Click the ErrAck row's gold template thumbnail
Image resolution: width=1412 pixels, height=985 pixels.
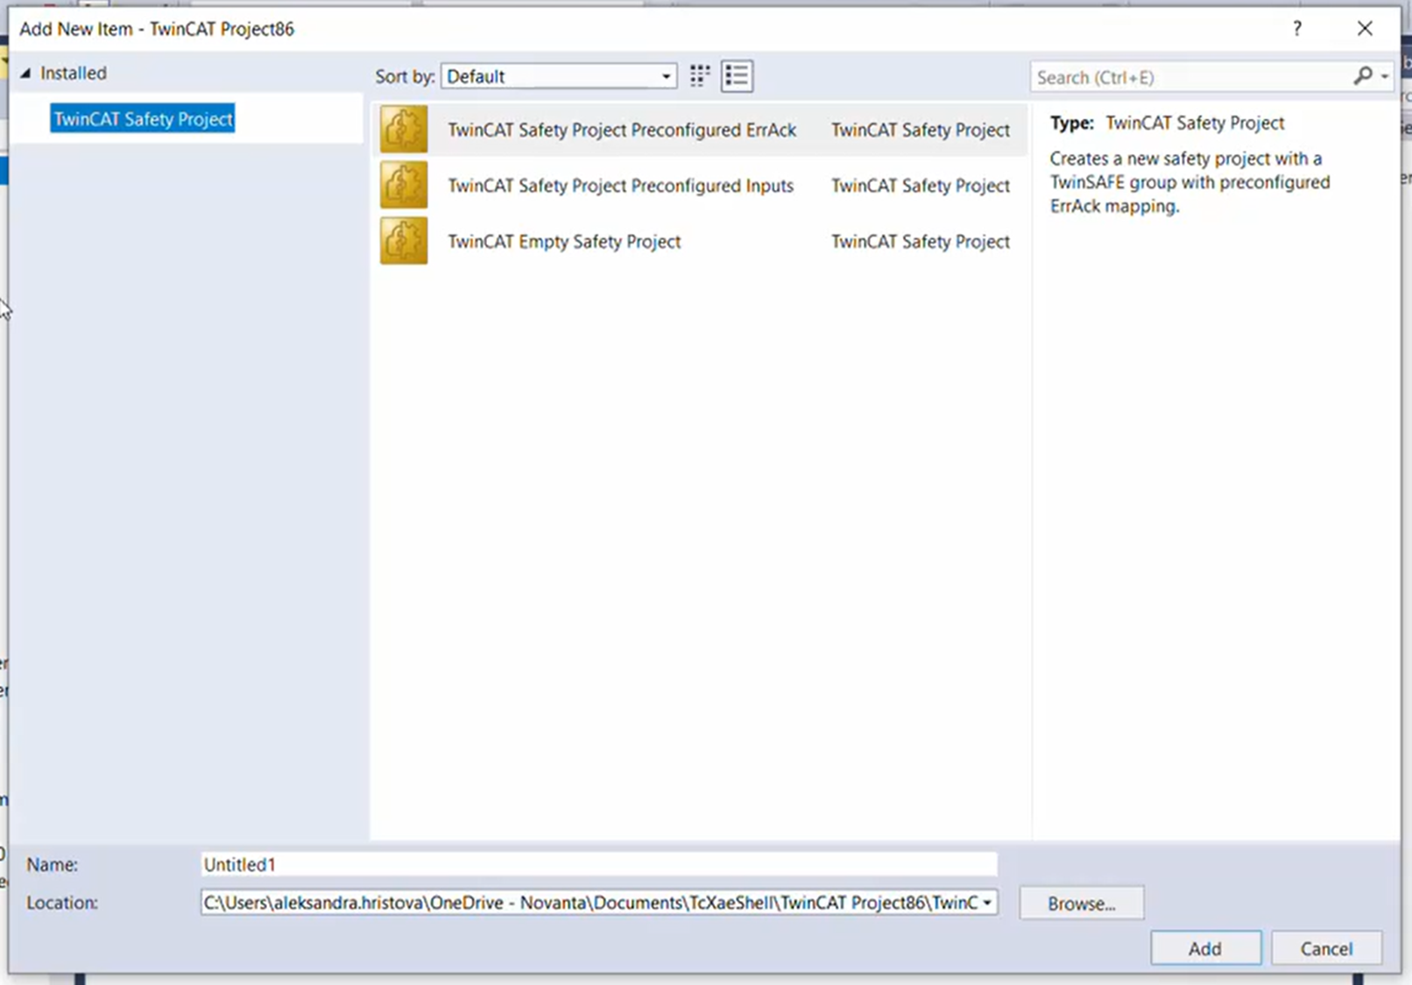[403, 129]
